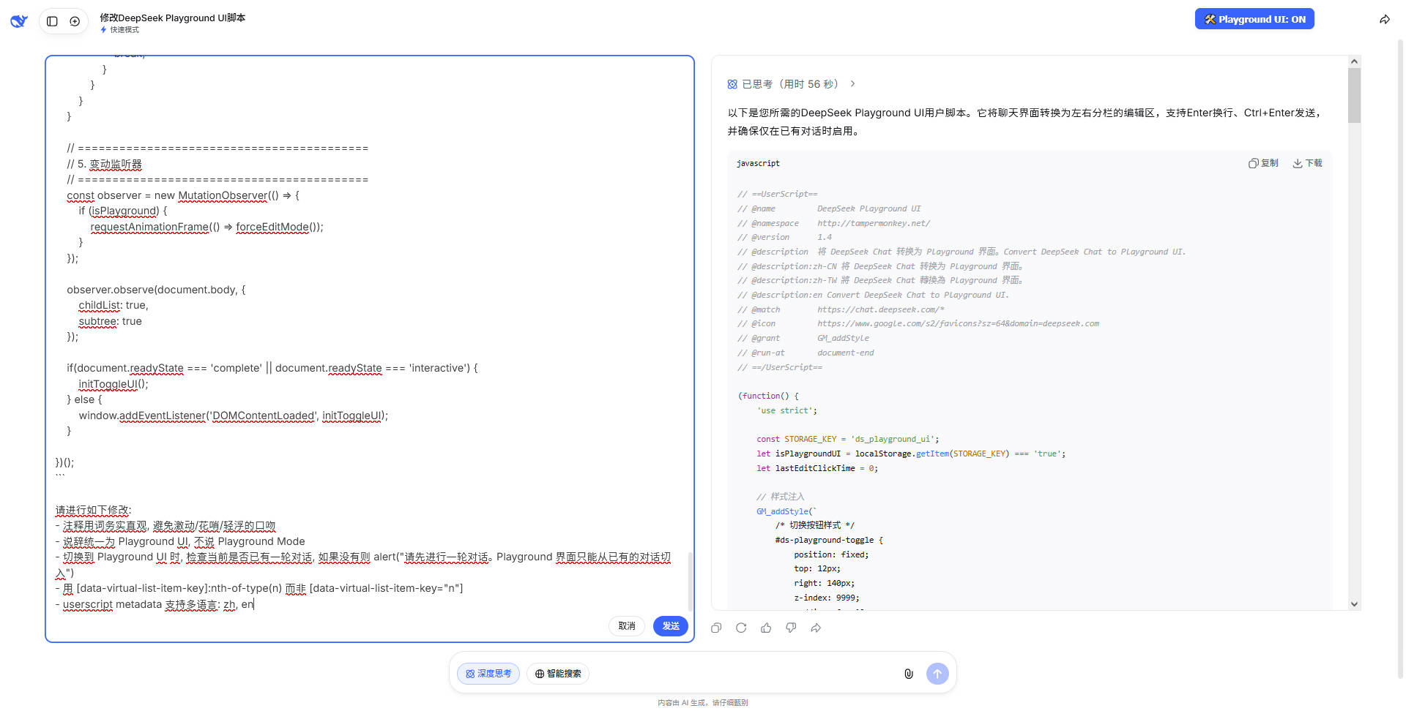Image resolution: width=1406 pixels, height=711 pixels.
Task: Give the response a thumbs down
Action: pyautogui.click(x=791, y=628)
